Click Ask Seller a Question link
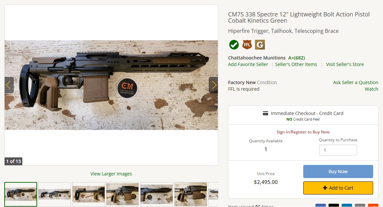 coord(356,82)
